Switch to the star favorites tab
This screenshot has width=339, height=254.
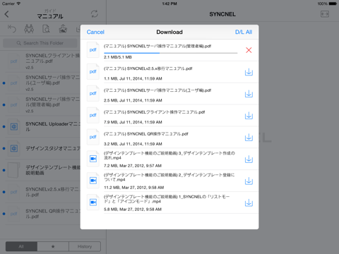coord(53,246)
